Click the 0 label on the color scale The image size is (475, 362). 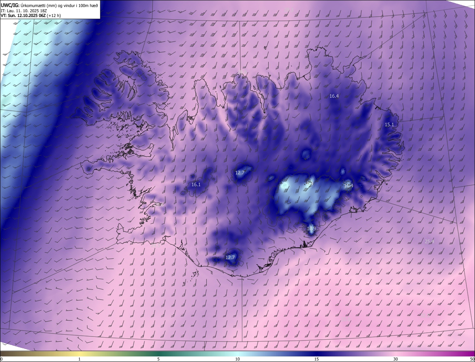1,359
